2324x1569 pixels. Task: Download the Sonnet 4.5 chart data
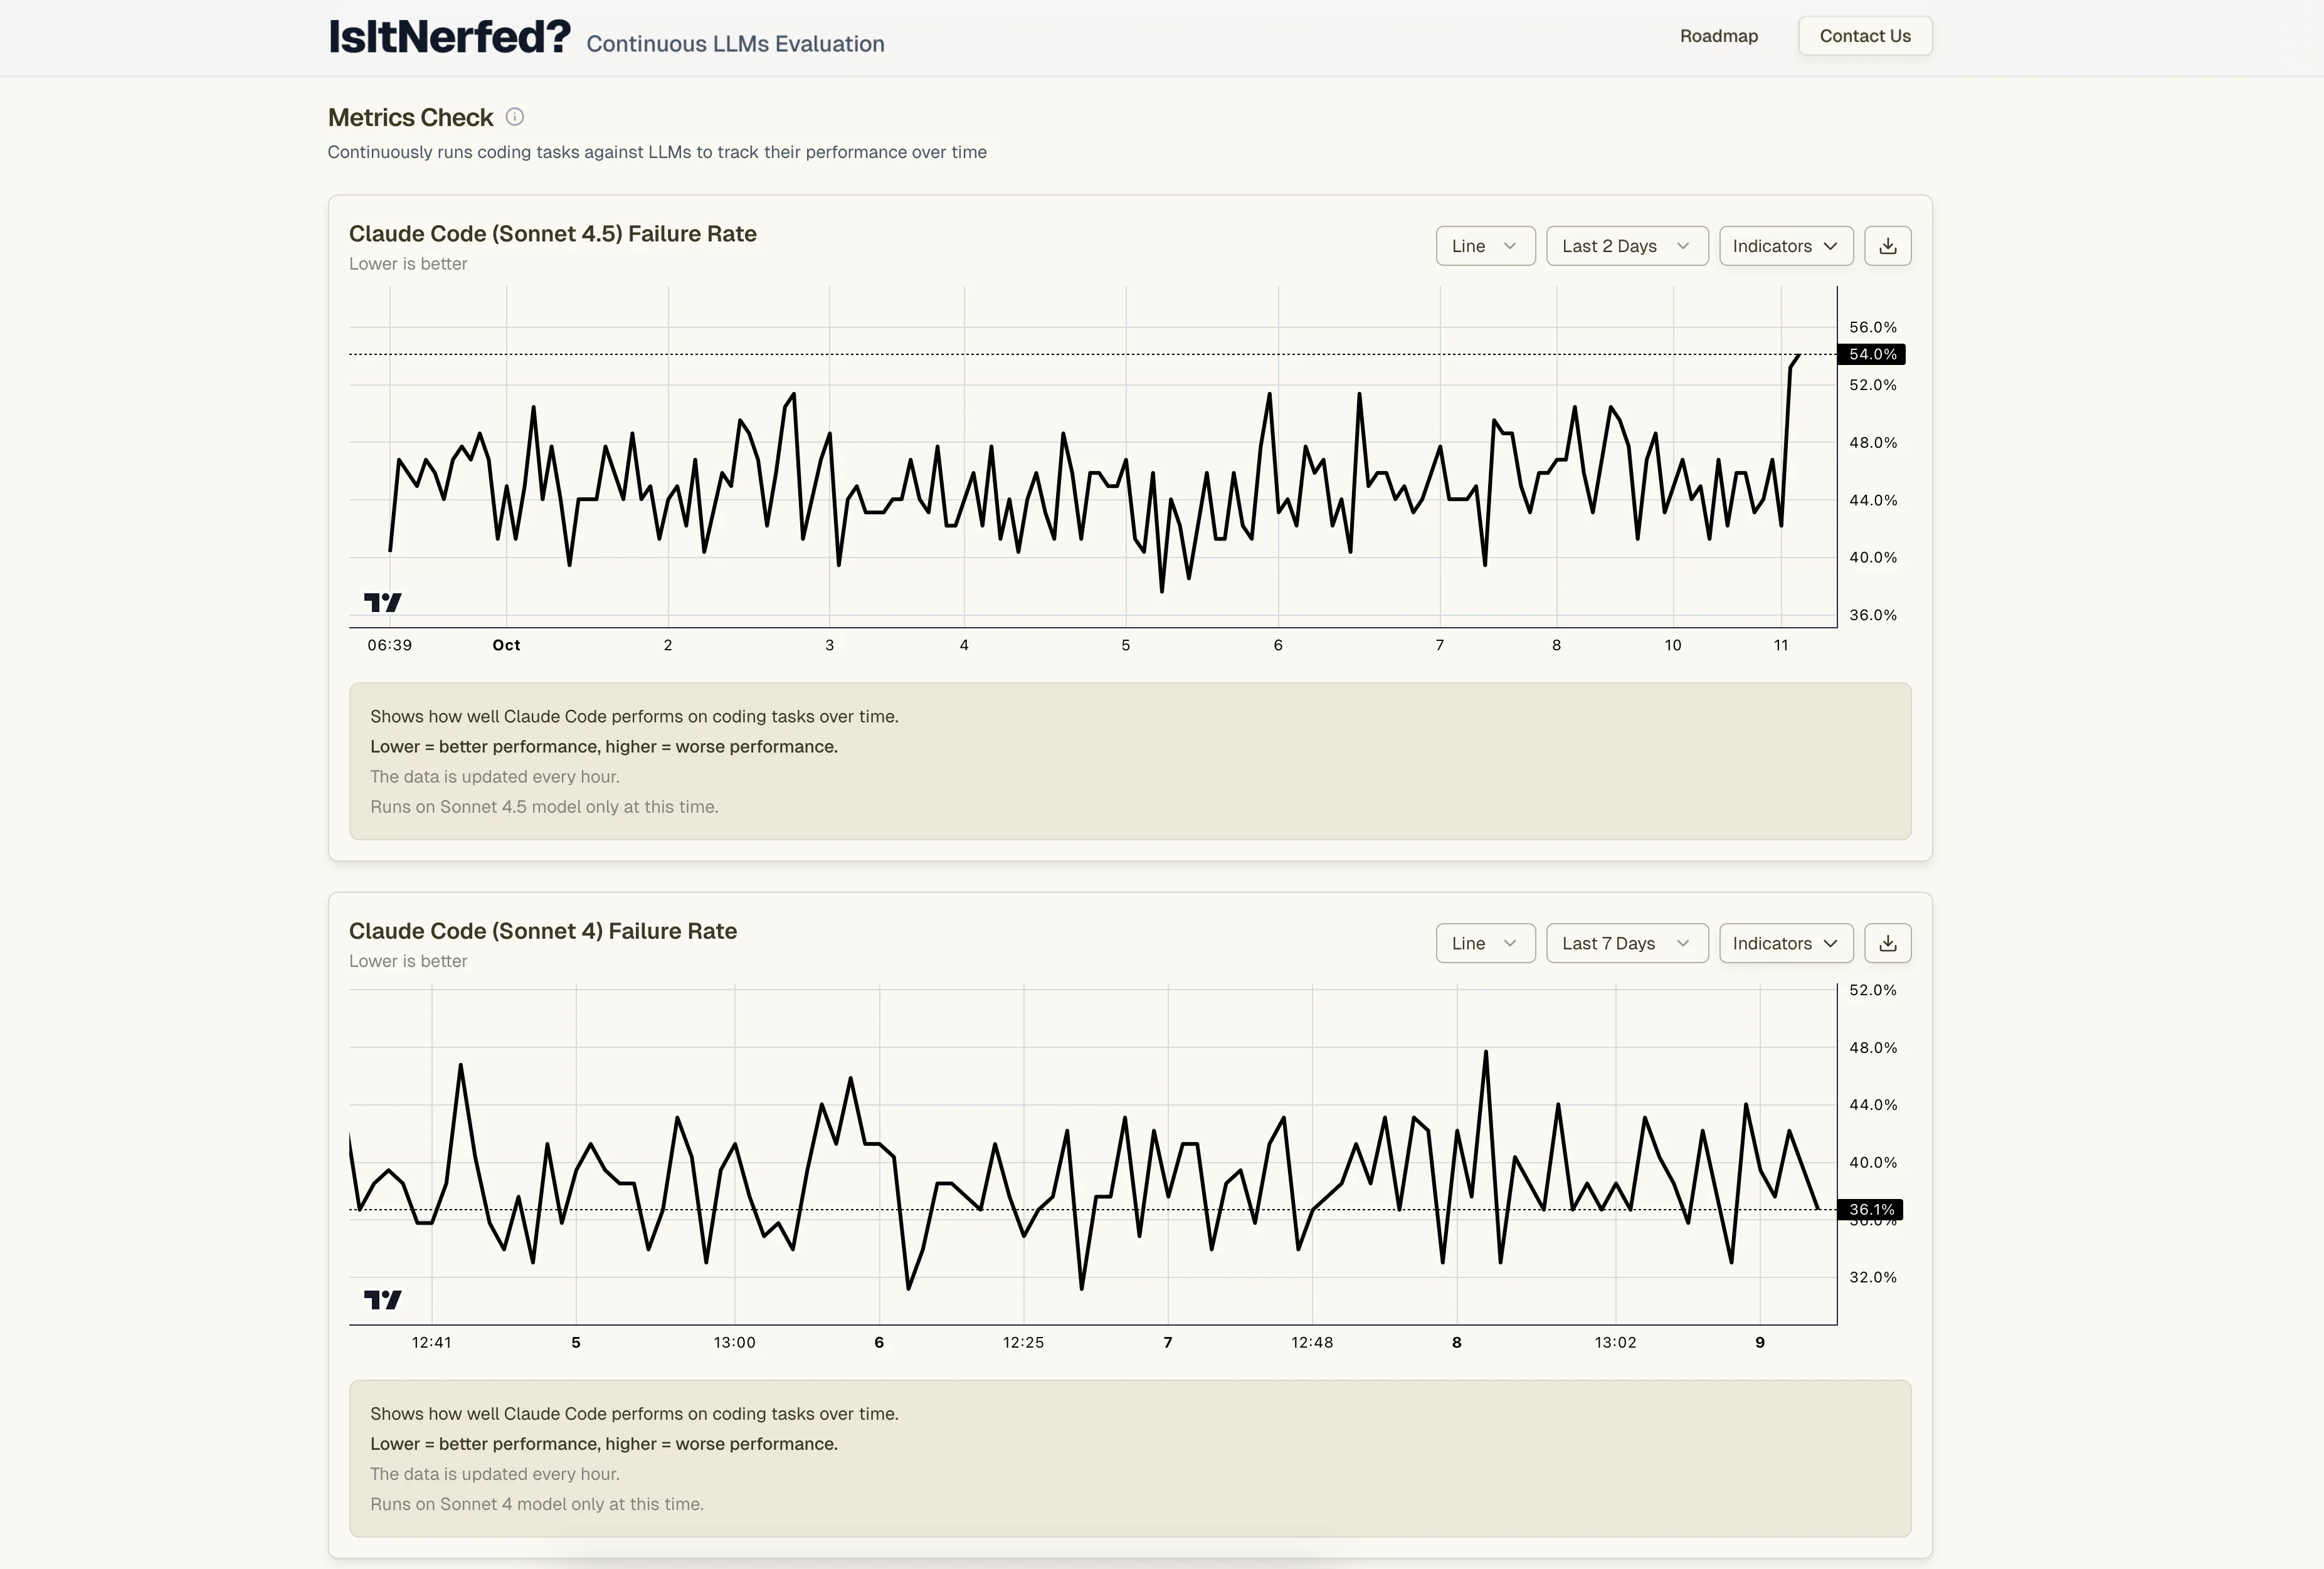point(1887,246)
